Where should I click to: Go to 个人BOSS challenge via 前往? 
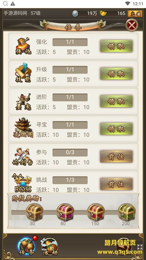[116, 184]
